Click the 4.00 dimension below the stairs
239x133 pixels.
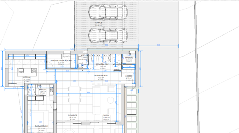(x=105, y=71)
